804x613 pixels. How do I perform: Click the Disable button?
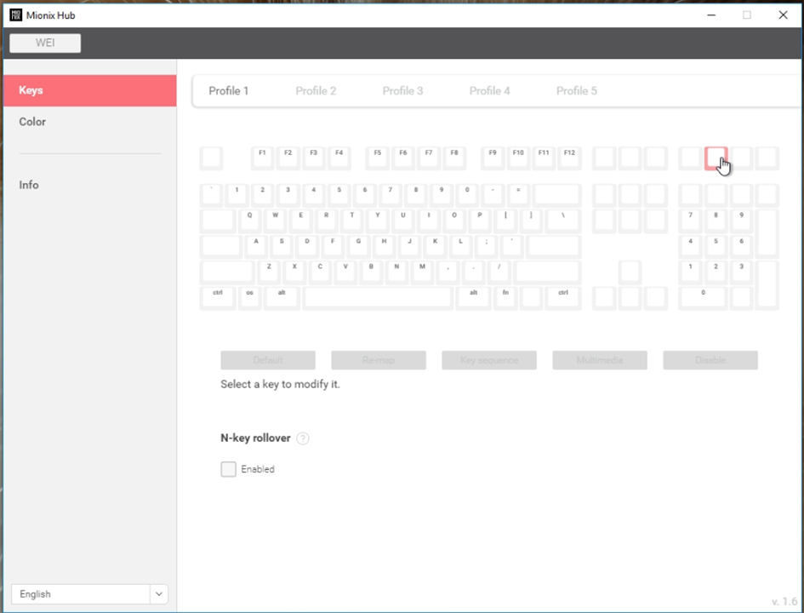710,360
